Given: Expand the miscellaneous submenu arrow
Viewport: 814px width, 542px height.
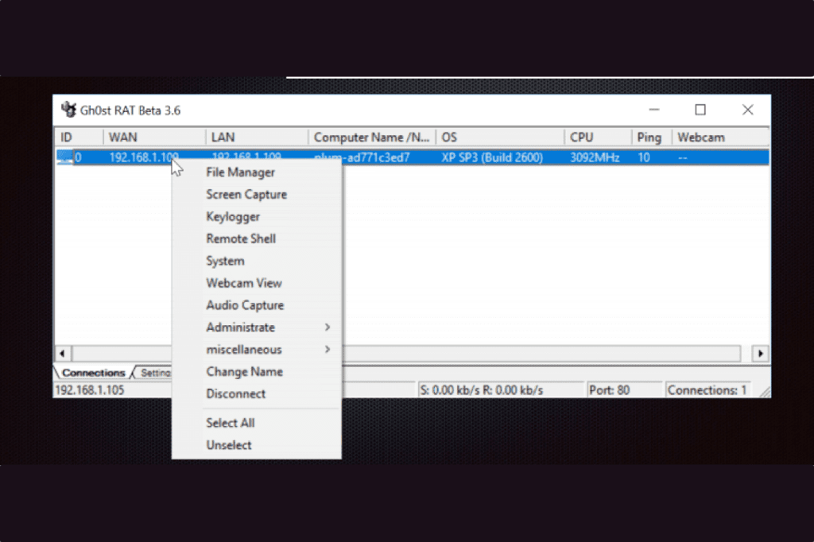Looking at the screenshot, I should [x=327, y=350].
